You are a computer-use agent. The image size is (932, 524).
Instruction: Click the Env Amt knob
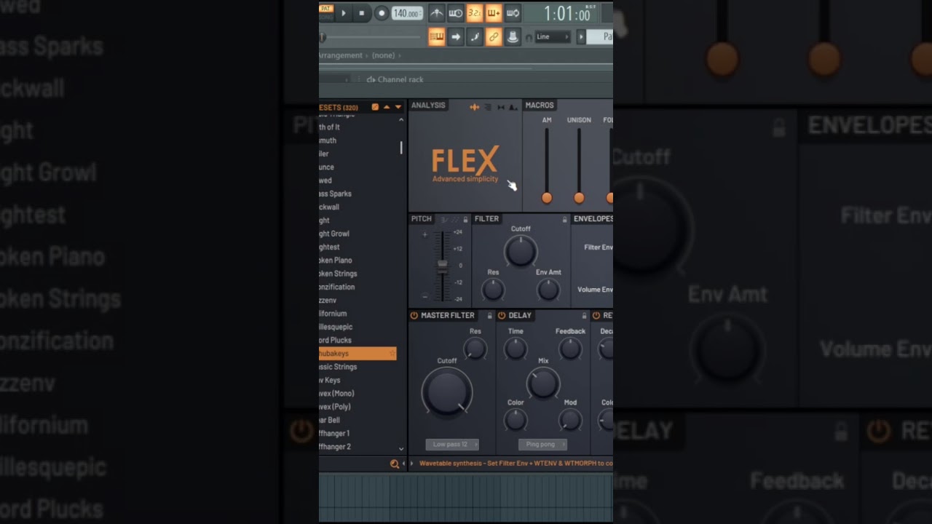(548, 290)
